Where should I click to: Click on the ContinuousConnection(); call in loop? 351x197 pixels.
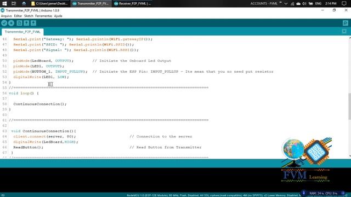coord(40,104)
